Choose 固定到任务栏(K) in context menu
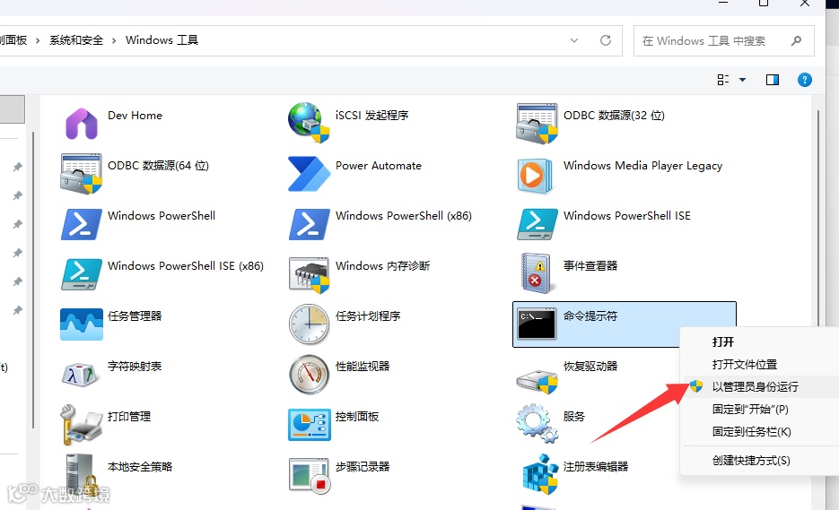The width and height of the screenshot is (839, 510). pos(751,431)
